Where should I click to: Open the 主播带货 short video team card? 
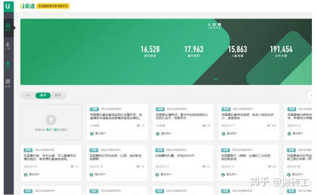point(183,122)
